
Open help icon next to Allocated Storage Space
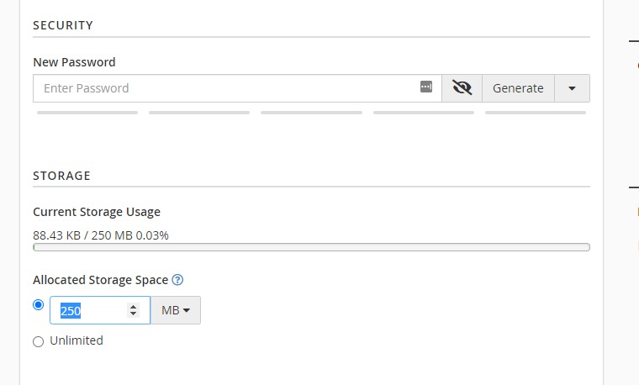177,280
